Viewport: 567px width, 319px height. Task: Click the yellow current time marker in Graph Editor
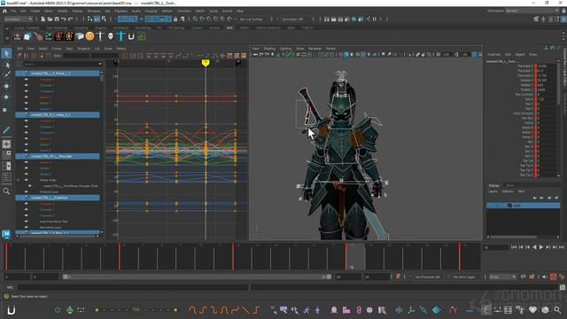(206, 63)
